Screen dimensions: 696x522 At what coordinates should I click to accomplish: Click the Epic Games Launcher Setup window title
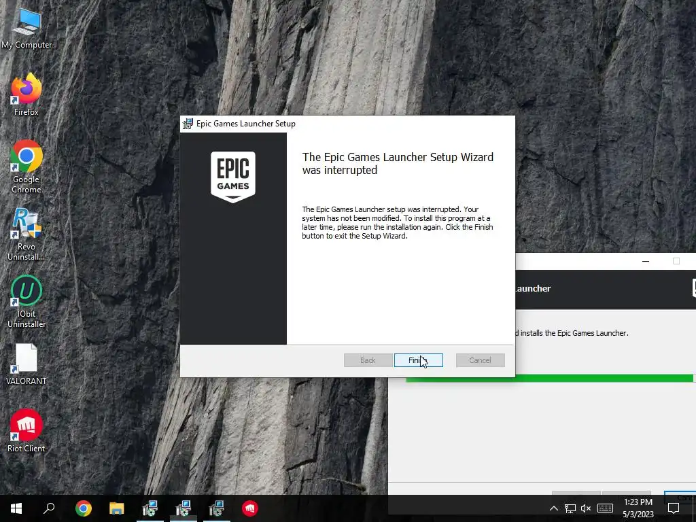(246, 124)
